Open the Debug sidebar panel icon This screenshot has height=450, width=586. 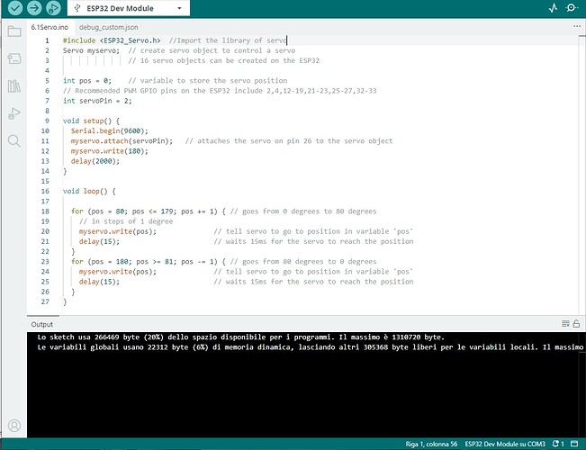pyautogui.click(x=14, y=113)
